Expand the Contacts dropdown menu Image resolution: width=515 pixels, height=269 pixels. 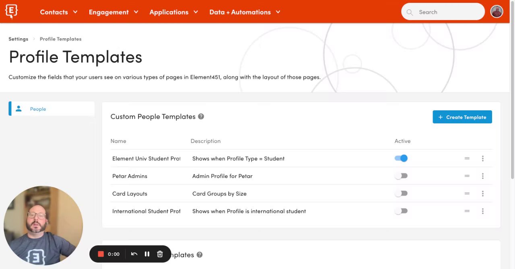tap(59, 12)
